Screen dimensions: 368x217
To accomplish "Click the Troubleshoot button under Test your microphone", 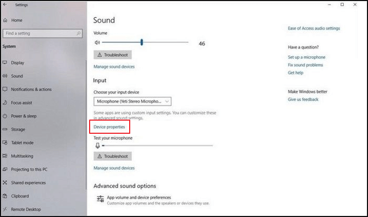I will click(113, 156).
